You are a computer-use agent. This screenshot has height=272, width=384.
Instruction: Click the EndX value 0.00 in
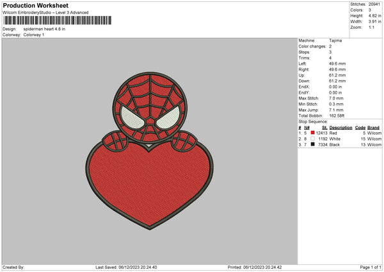click(x=335, y=87)
